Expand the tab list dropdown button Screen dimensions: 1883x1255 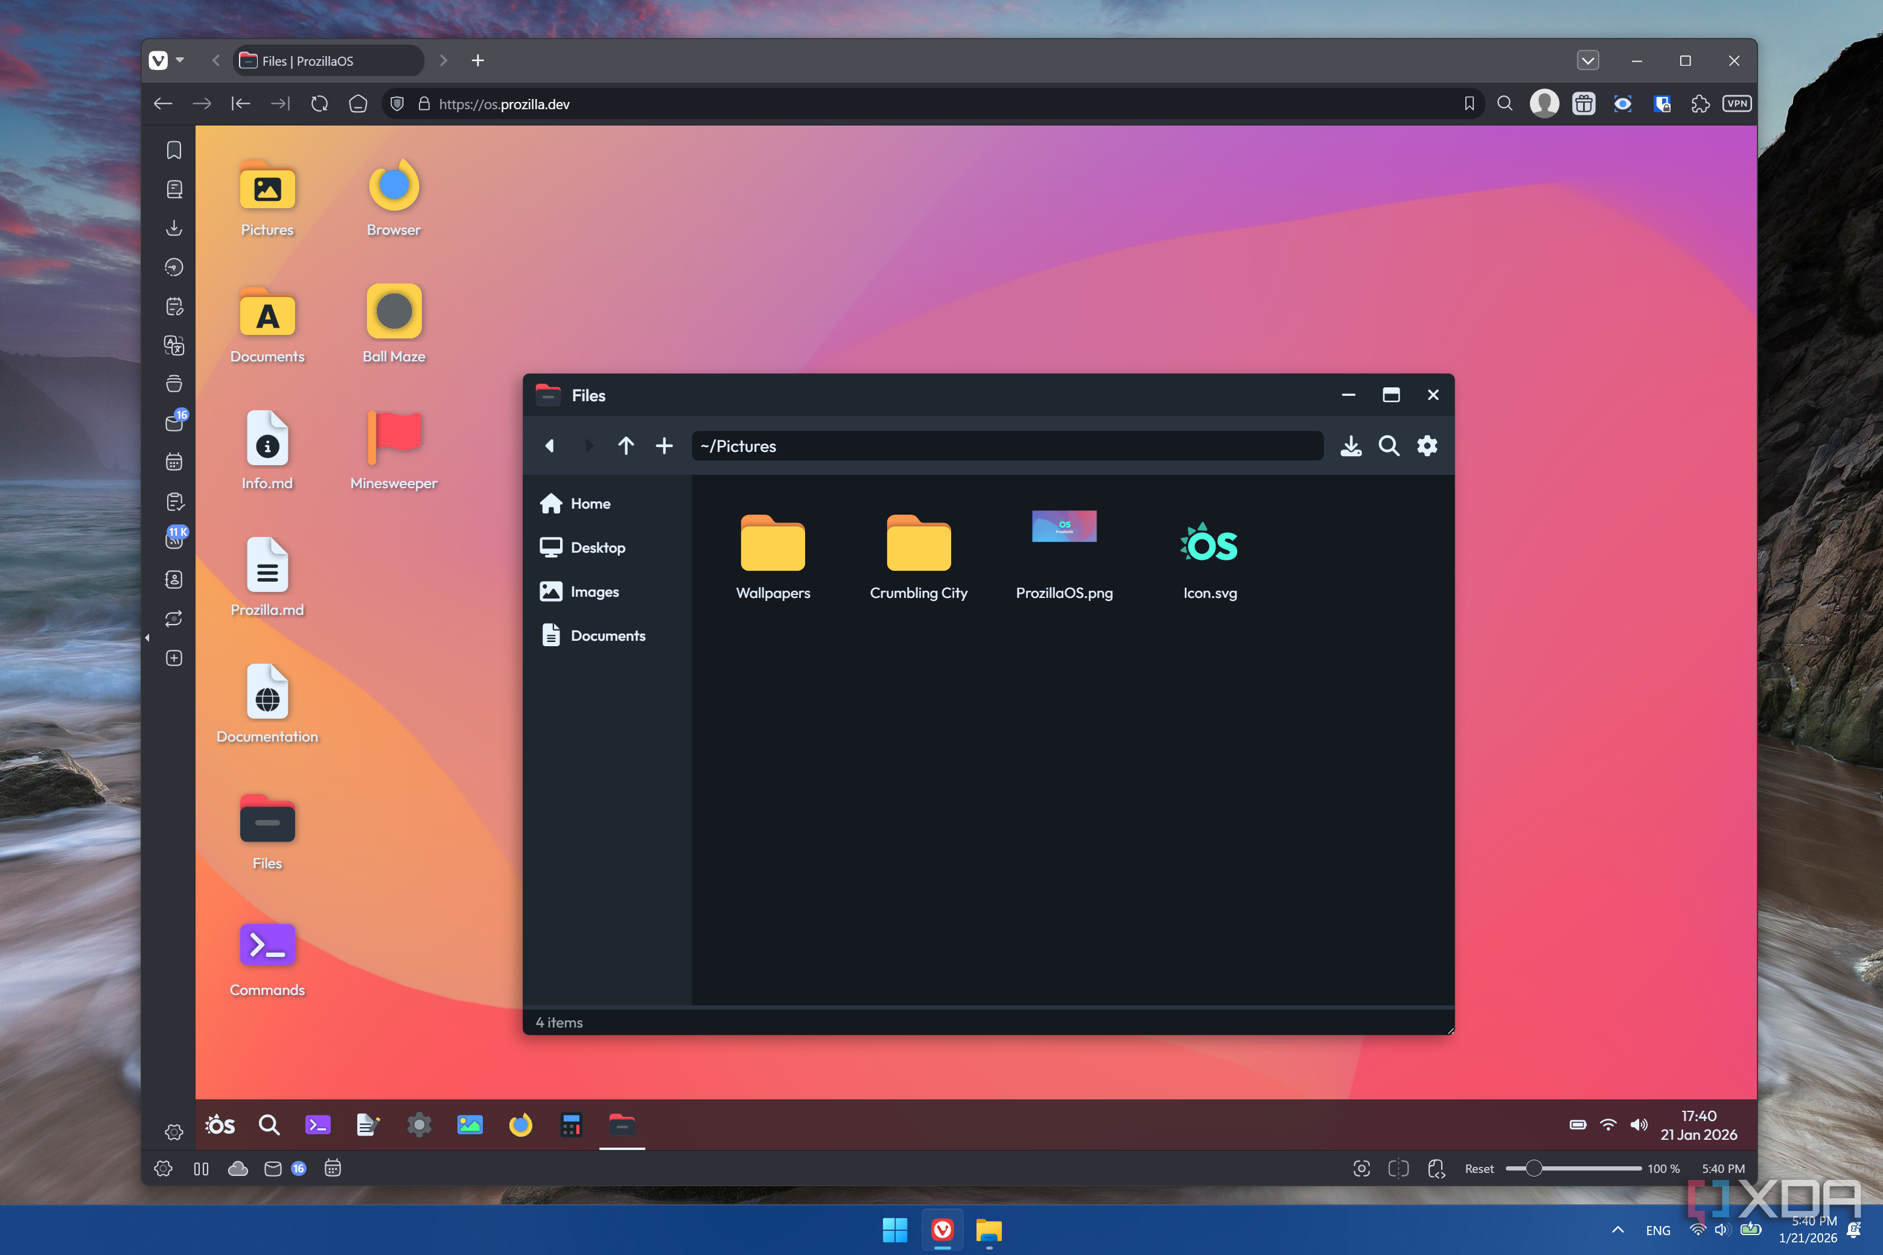coord(1588,61)
